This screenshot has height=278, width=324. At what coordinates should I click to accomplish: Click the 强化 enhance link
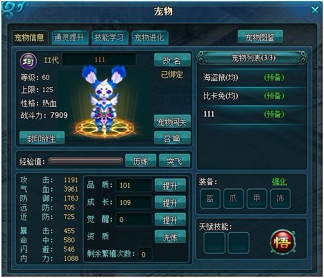(x=279, y=182)
